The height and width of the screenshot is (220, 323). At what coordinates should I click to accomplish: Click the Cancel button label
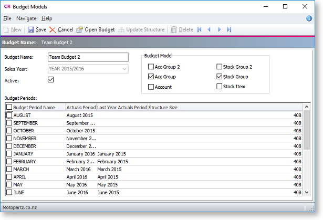coord(66,29)
